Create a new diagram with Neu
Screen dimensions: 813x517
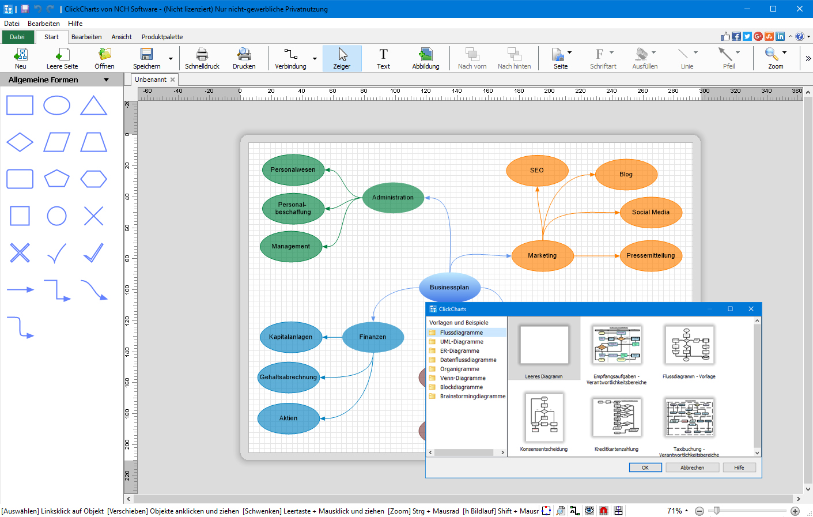click(21, 59)
